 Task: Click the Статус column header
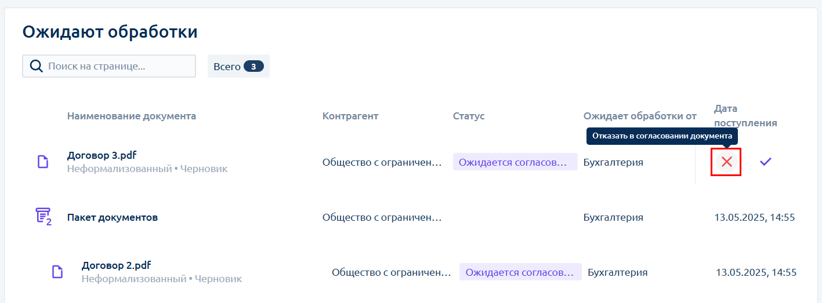[469, 116]
